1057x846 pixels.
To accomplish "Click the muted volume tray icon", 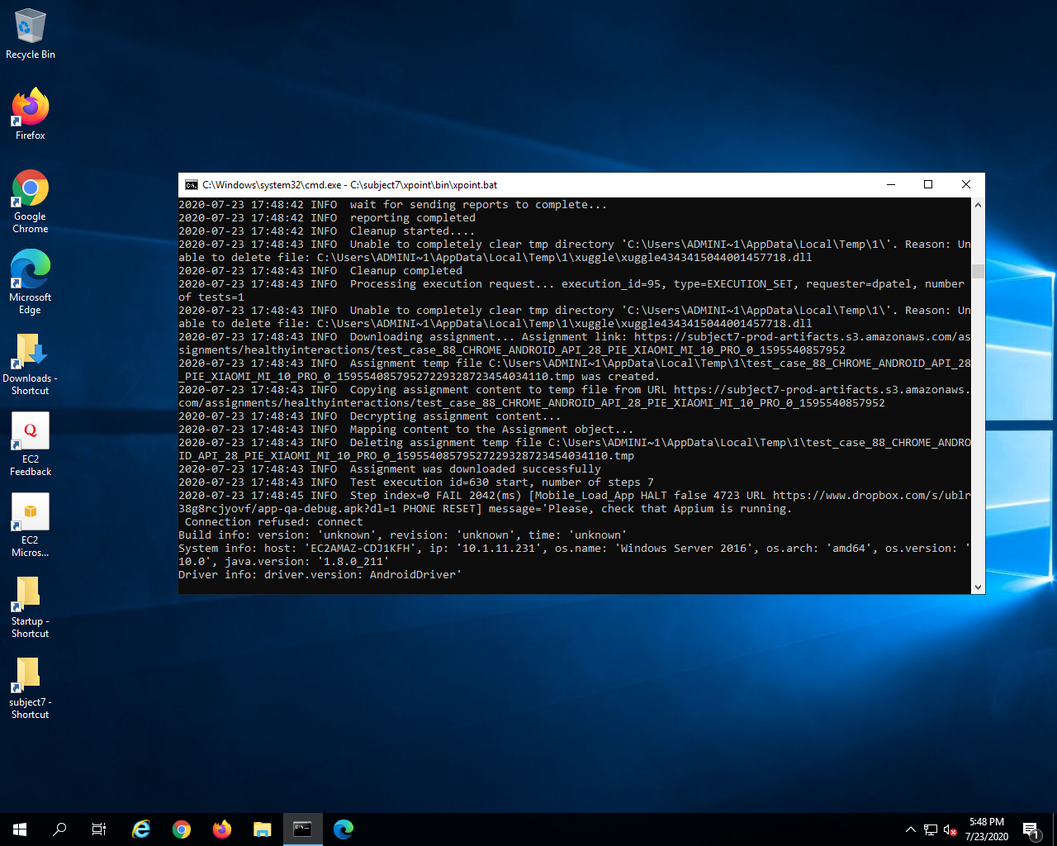I will pyautogui.click(x=950, y=829).
